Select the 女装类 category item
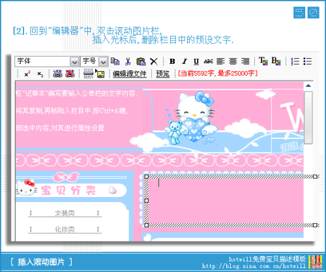326x272 pixels. pos(65,213)
